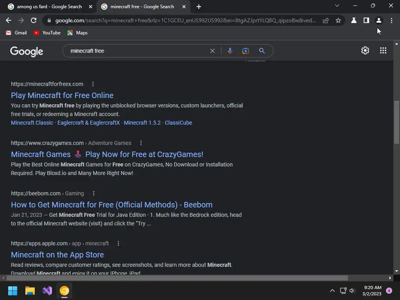Open Visual Studio from taskbar
400x300 pixels.
47,291
